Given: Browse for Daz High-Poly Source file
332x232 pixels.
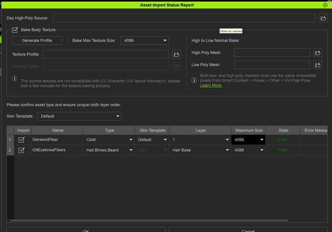Looking at the screenshot, I should pos(323,18).
